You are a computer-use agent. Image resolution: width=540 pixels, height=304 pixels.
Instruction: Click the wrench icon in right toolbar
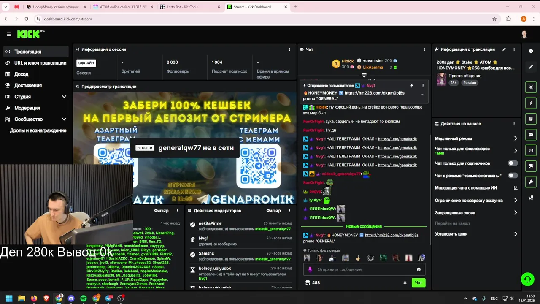(x=531, y=182)
